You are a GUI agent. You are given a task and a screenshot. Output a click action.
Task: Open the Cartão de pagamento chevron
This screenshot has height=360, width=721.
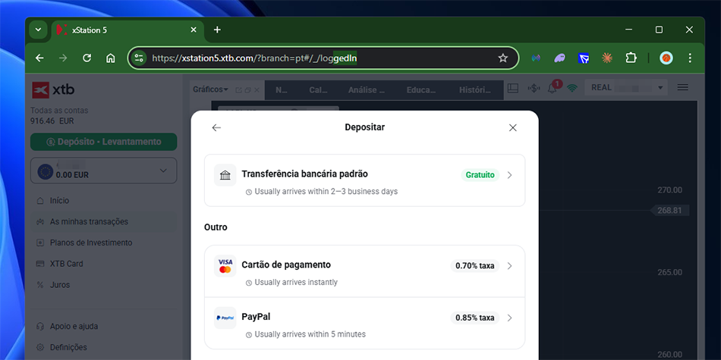509,266
